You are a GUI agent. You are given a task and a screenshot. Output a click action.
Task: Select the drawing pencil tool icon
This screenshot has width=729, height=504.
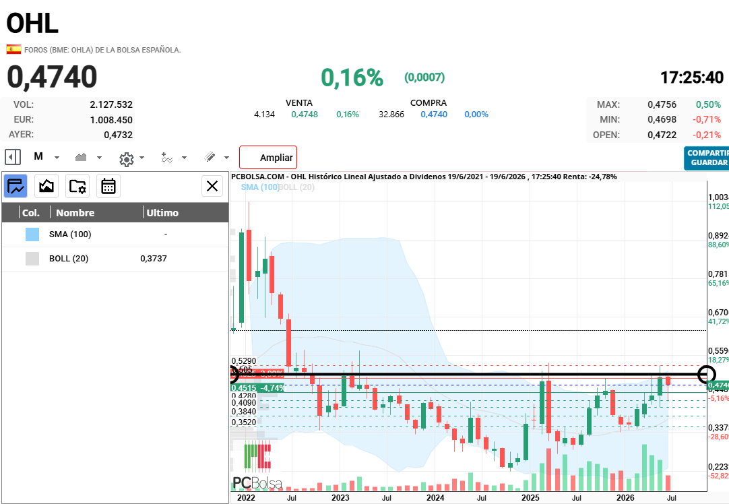pyautogui.click(x=210, y=157)
